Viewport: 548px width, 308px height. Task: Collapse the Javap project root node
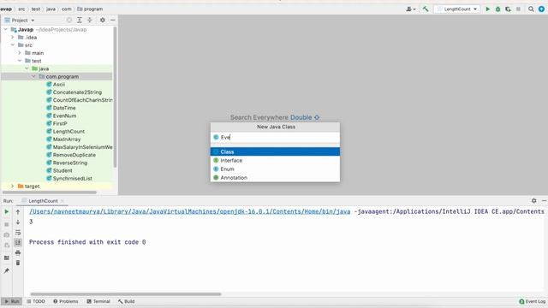[6, 30]
